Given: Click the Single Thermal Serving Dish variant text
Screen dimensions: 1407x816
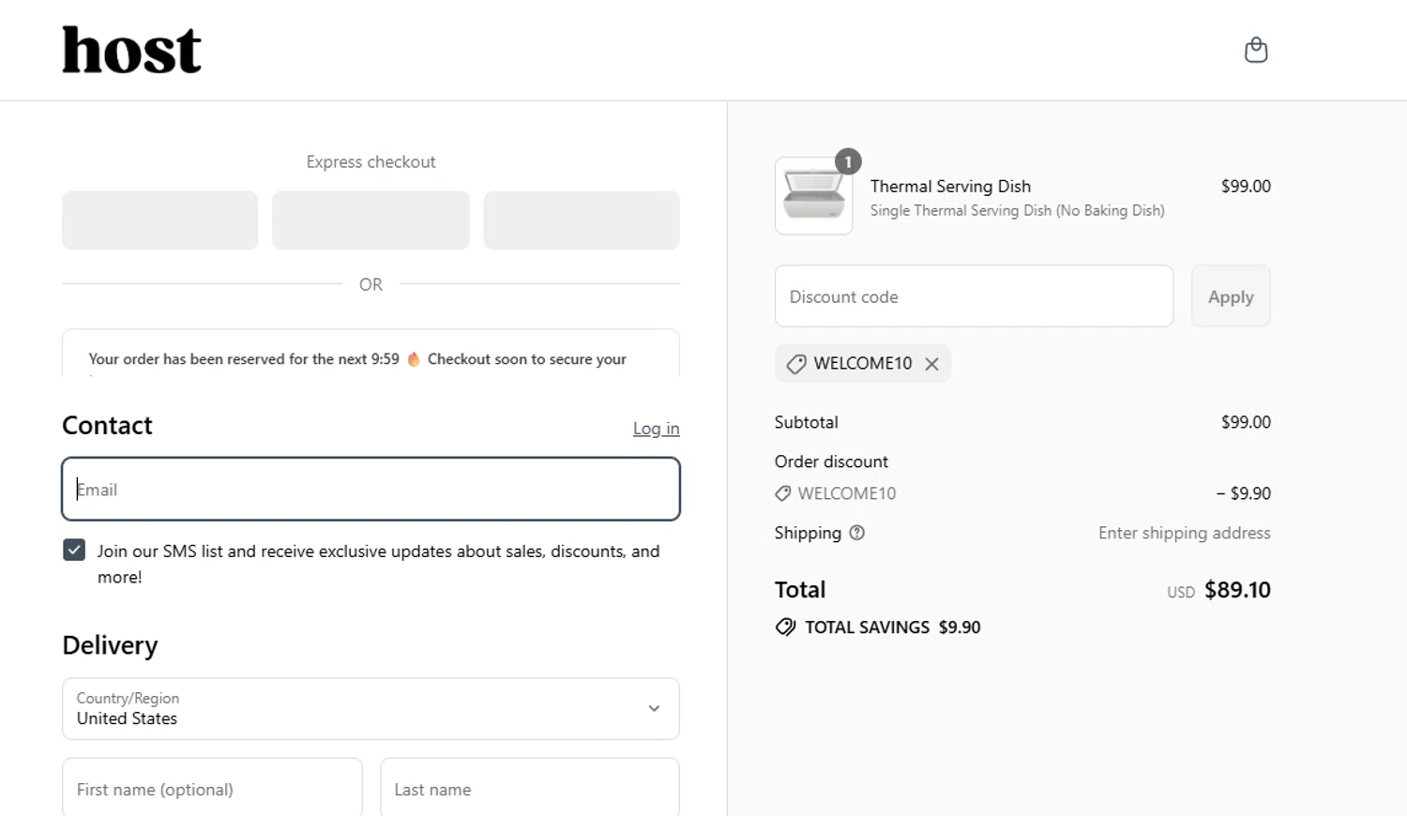Looking at the screenshot, I should pyautogui.click(x=1018, y=211).
